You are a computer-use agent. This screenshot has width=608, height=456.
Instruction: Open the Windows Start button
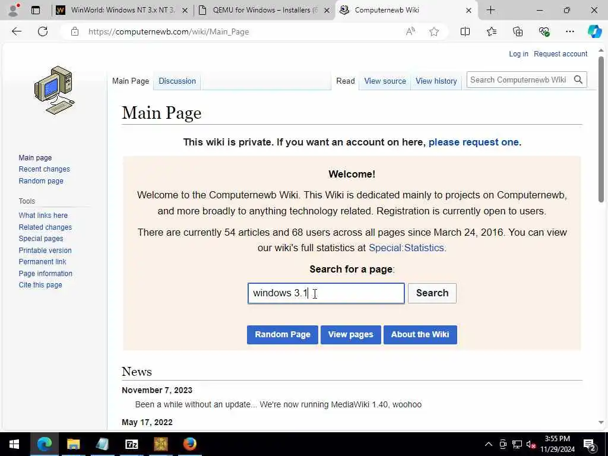14,444
